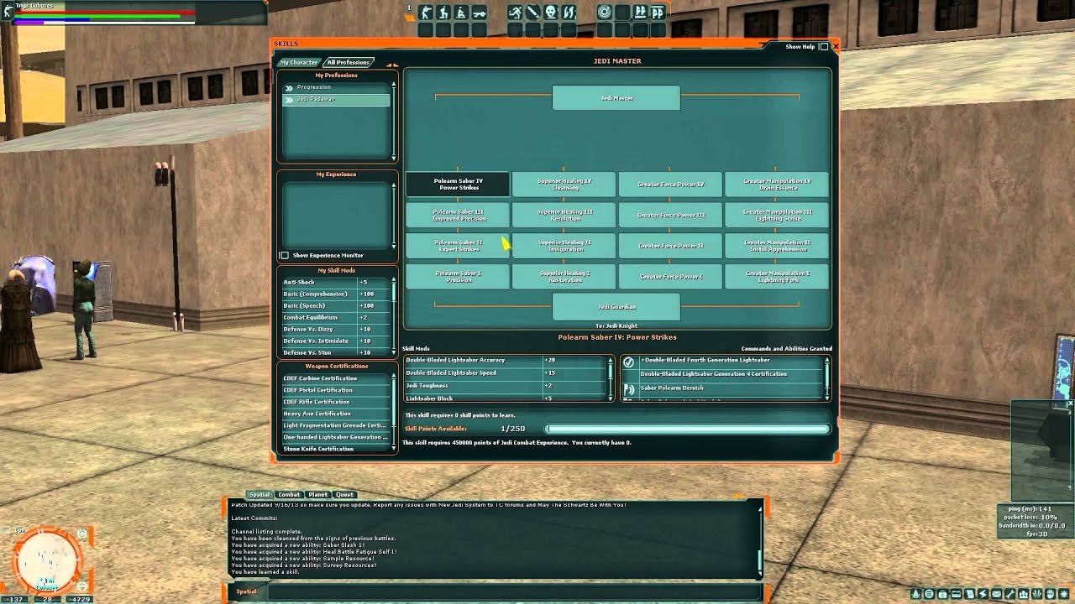Image resolution: width=1075 pixels, height=604 pixels.
Task: Click the Skill Points Available progress bar
Action: pos(687,429)
